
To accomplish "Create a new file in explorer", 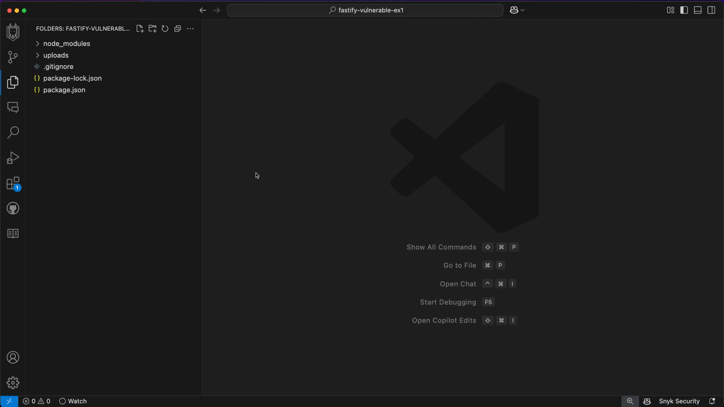I will [x=140, y=28].
